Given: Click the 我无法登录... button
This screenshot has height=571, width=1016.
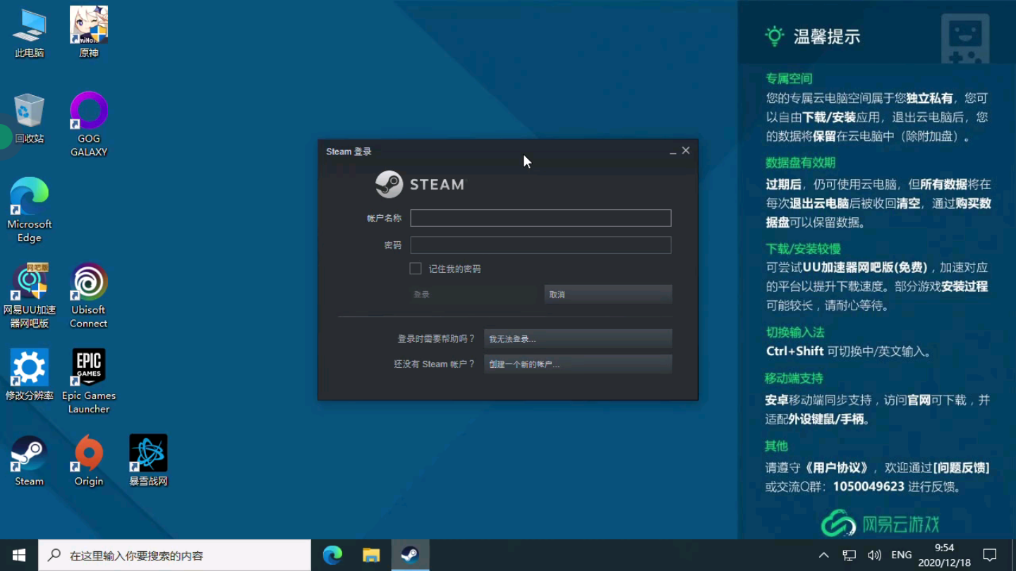Looking at the screenshot, I should coord(578,338).
